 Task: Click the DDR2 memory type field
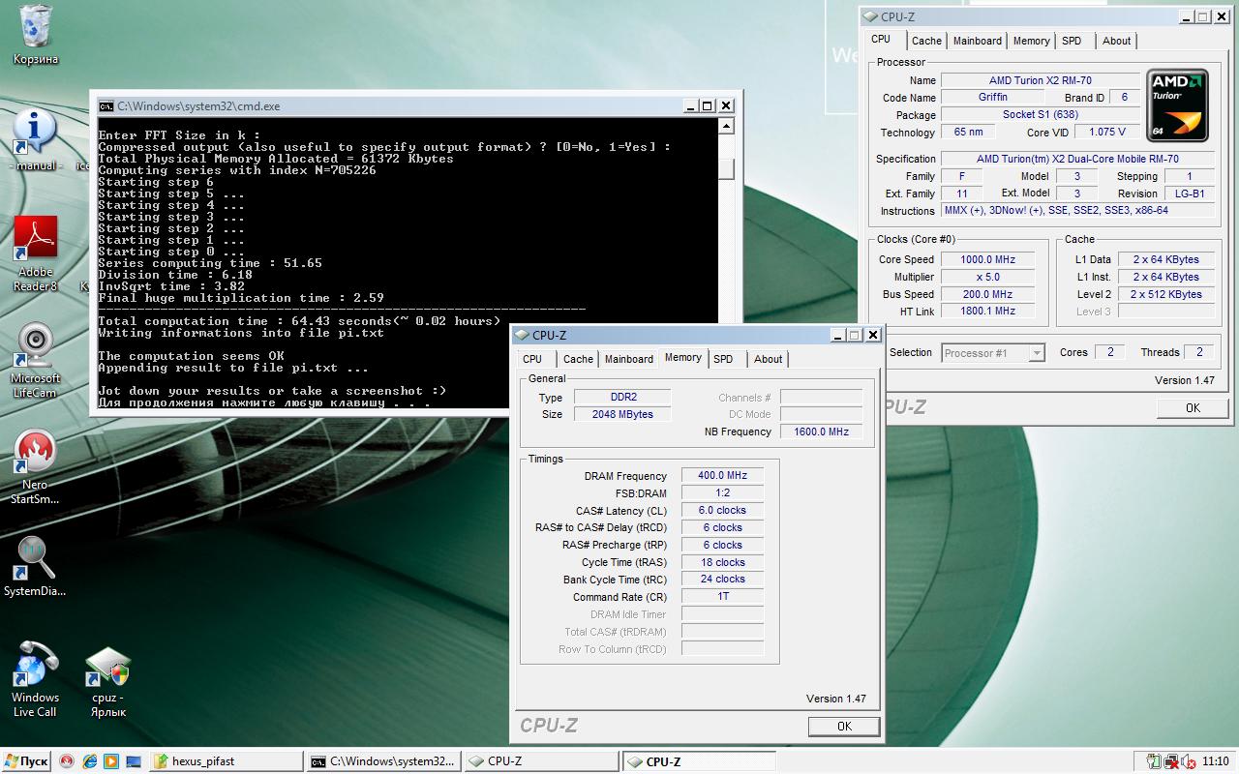tap(622, 397)
